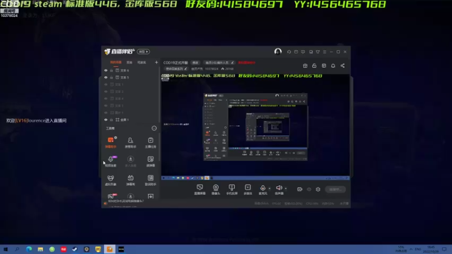Open Windows Start menu
The width and height of the screenshot is (452, 254).
click(6, 249)
